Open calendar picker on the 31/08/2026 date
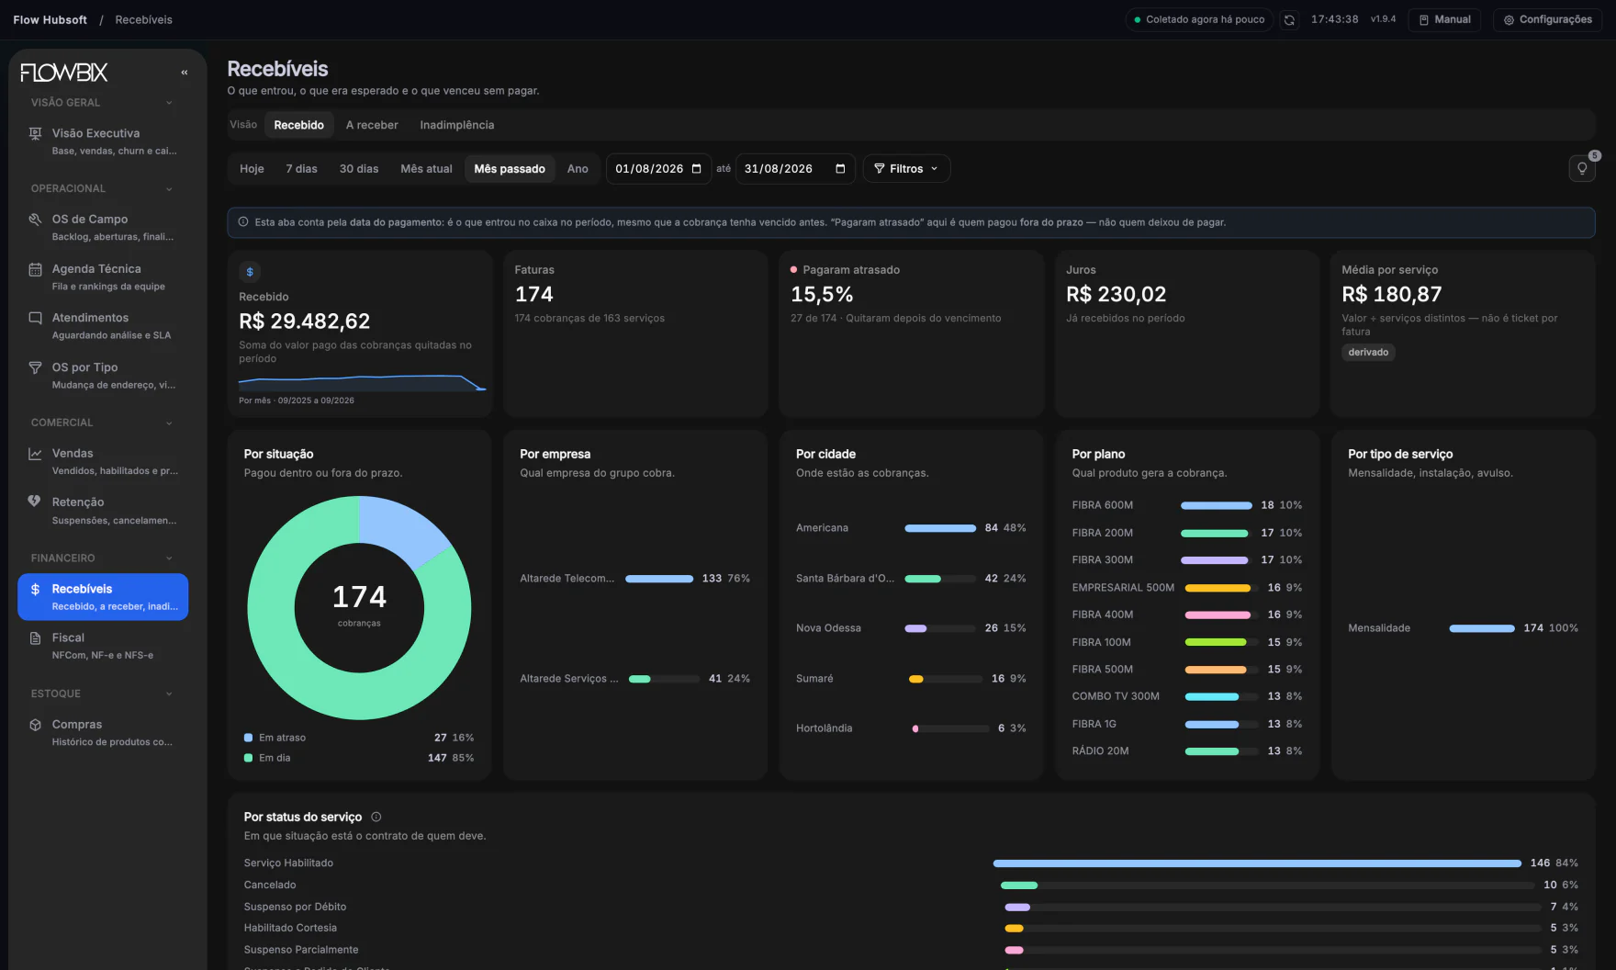Screen dimensions: 1616x970 tap(840, 169)
